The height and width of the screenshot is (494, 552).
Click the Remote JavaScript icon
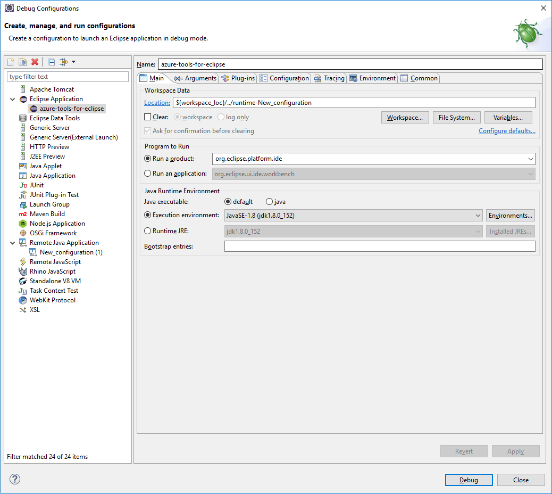coord(23,262)
